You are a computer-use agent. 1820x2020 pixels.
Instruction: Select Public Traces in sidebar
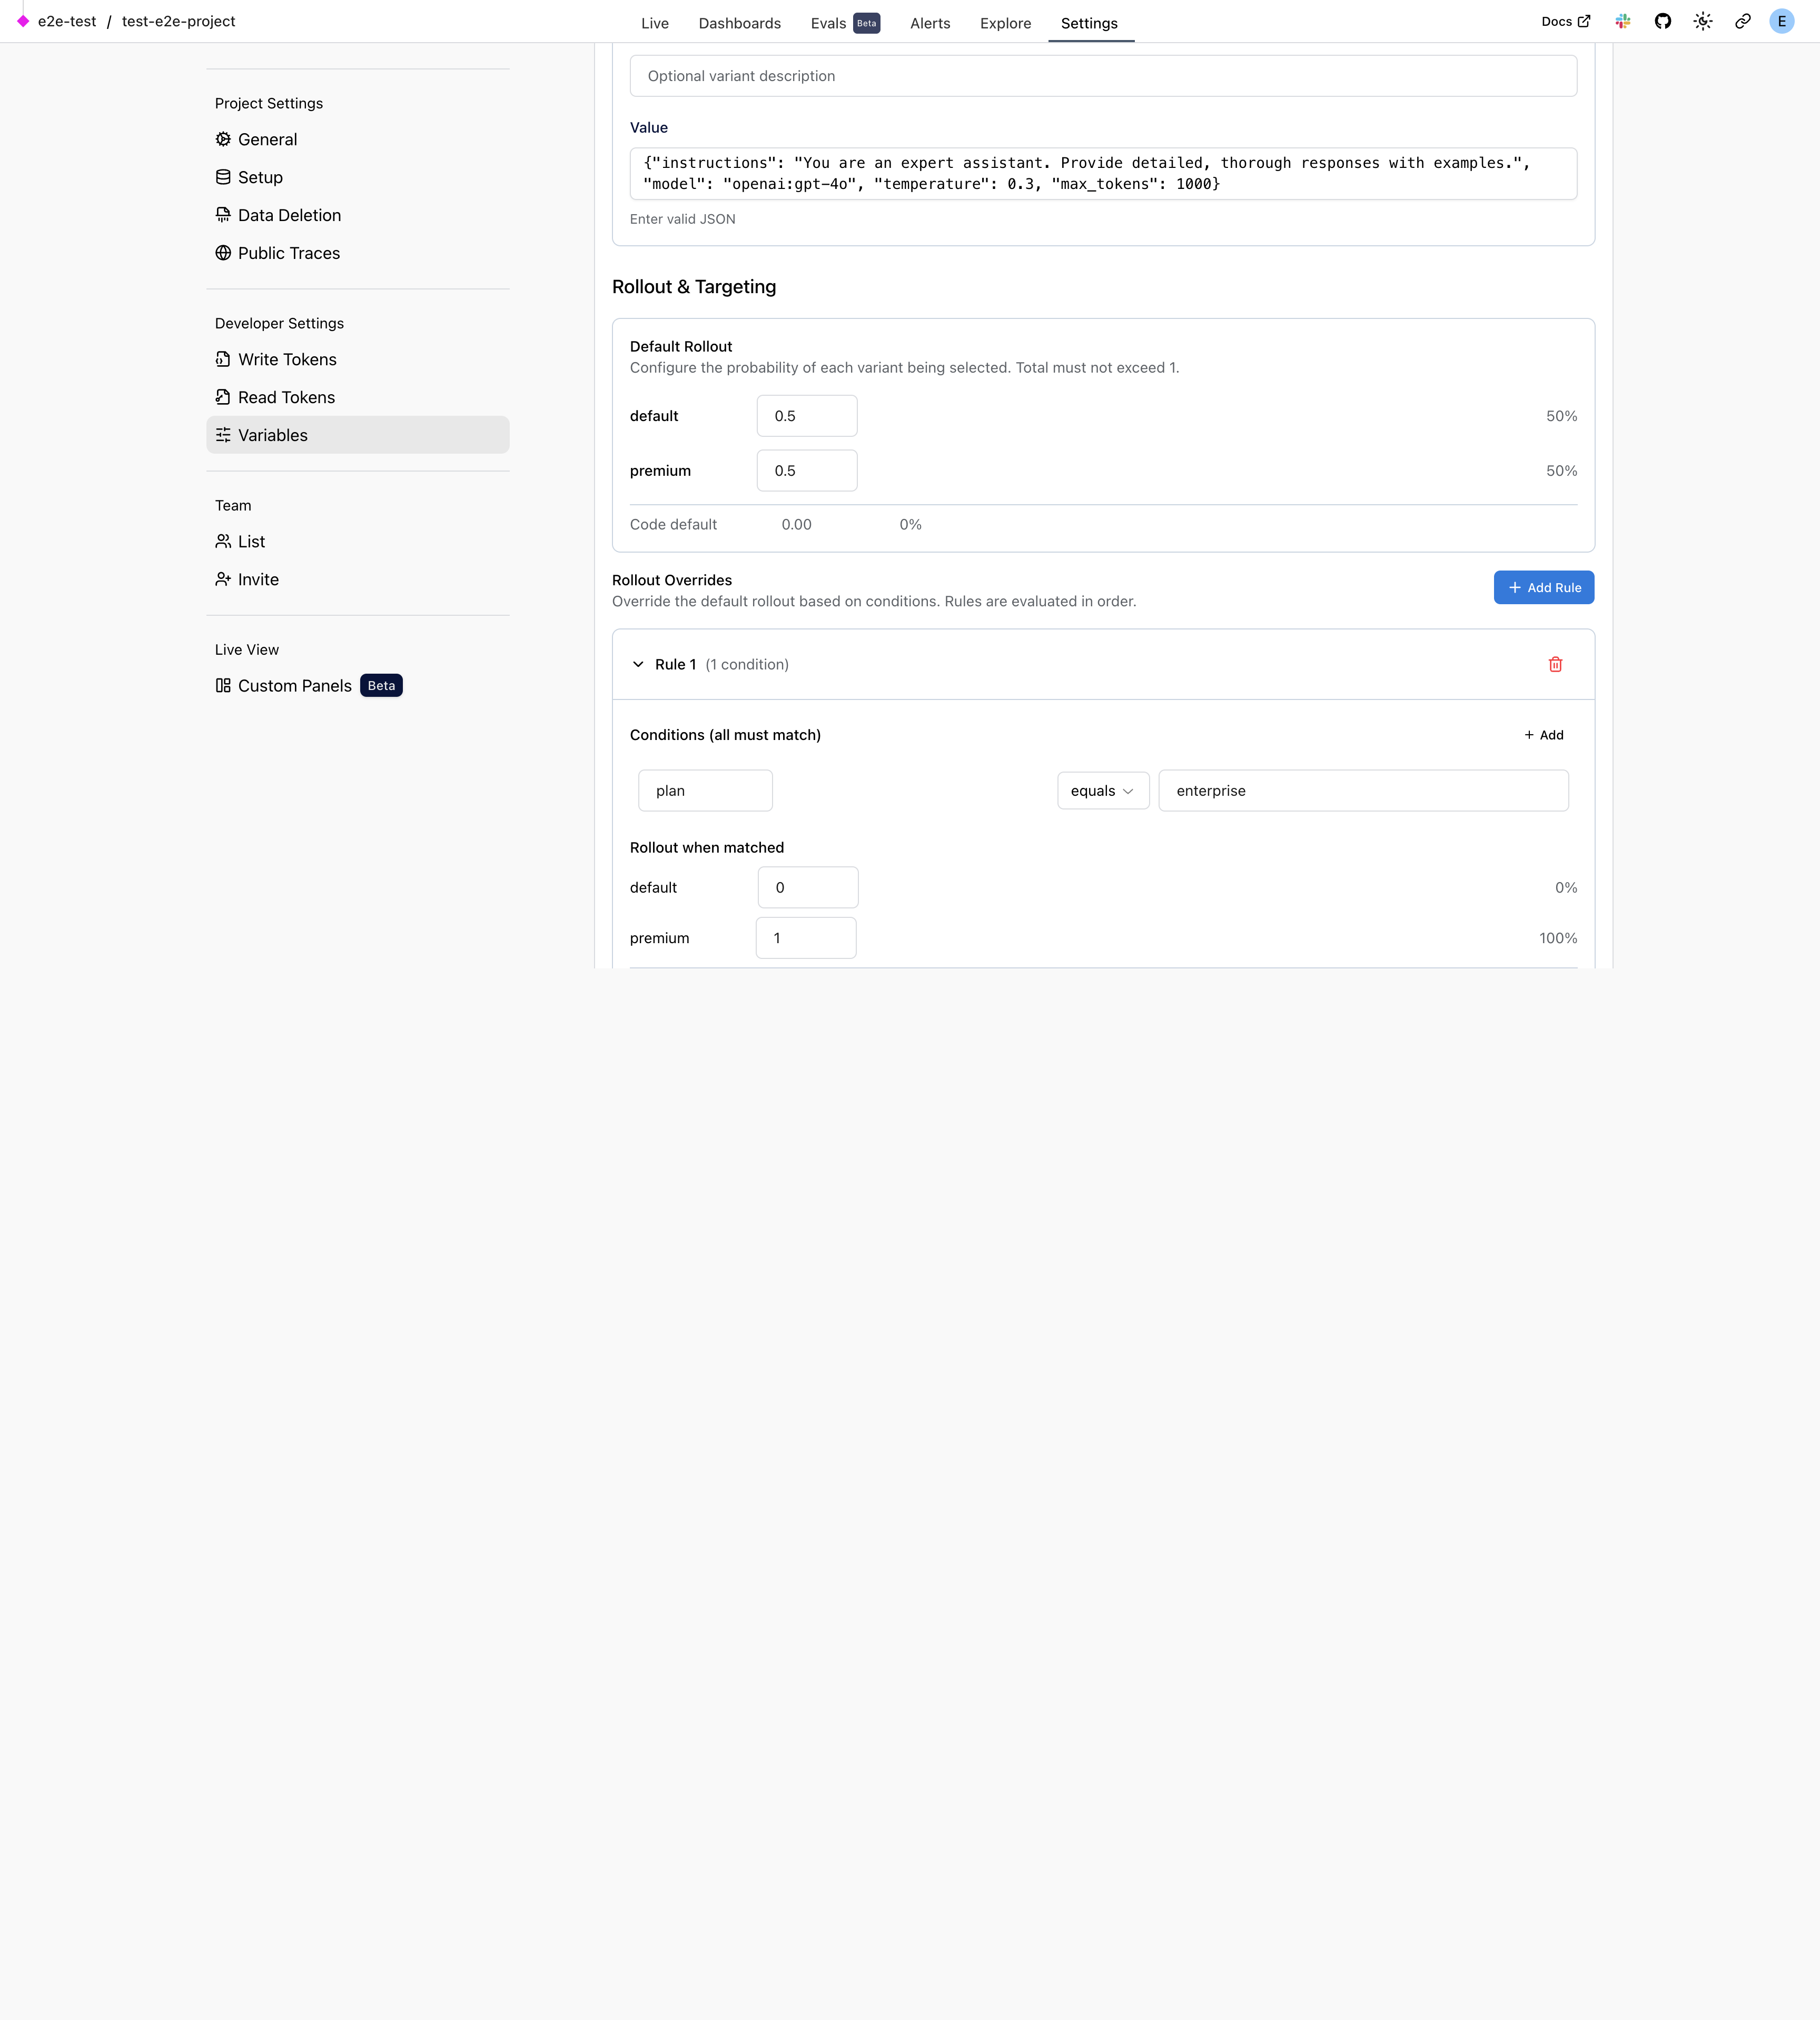[288, 254]
